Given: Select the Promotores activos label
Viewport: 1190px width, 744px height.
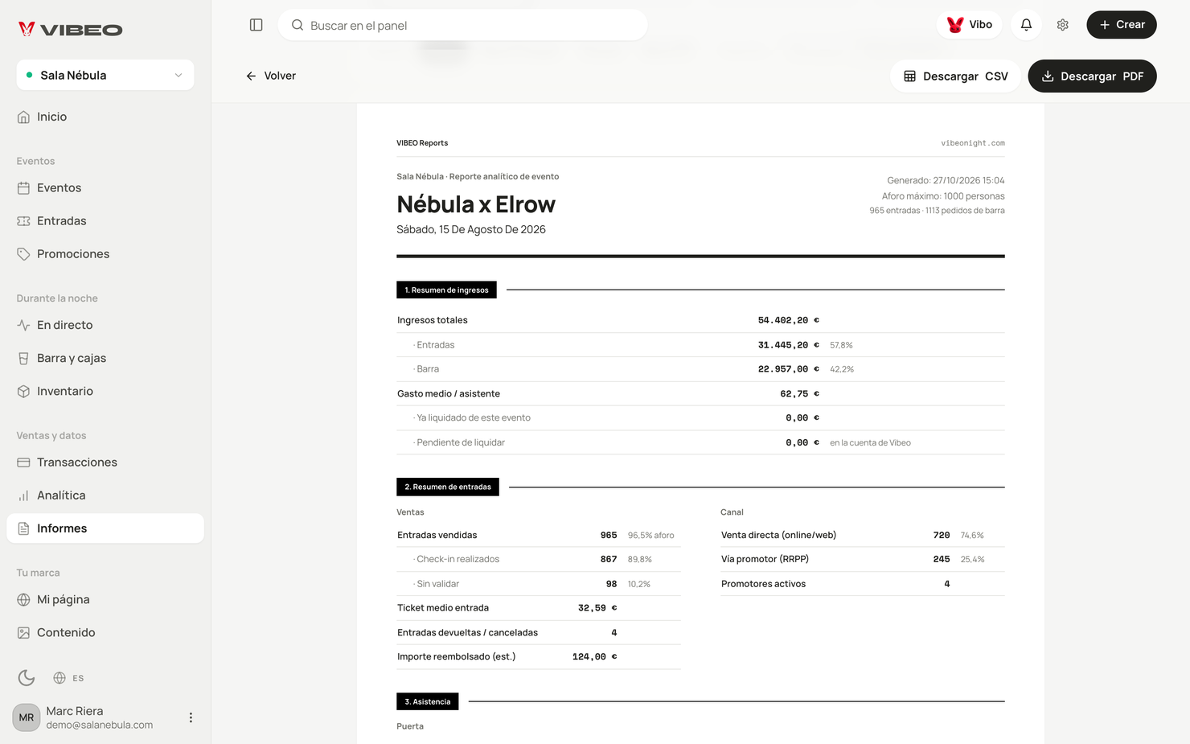Looking at the screenshot, I should (763, 584).
